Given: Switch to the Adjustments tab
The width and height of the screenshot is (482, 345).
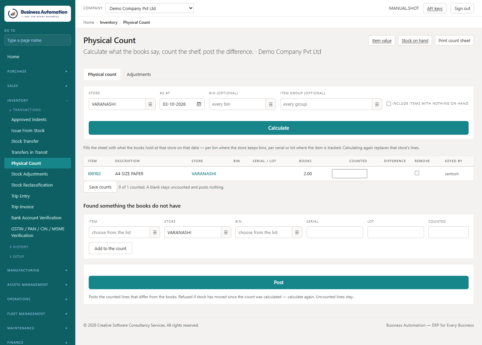Looking at the screenshot, I should (139, 74).
